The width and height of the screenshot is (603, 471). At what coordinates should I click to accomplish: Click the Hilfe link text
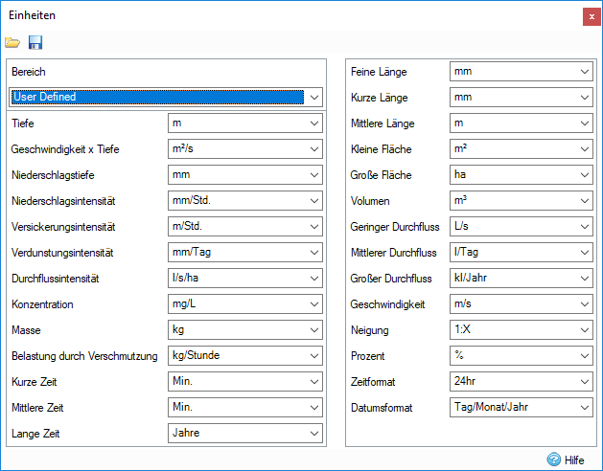click(574, 460)
